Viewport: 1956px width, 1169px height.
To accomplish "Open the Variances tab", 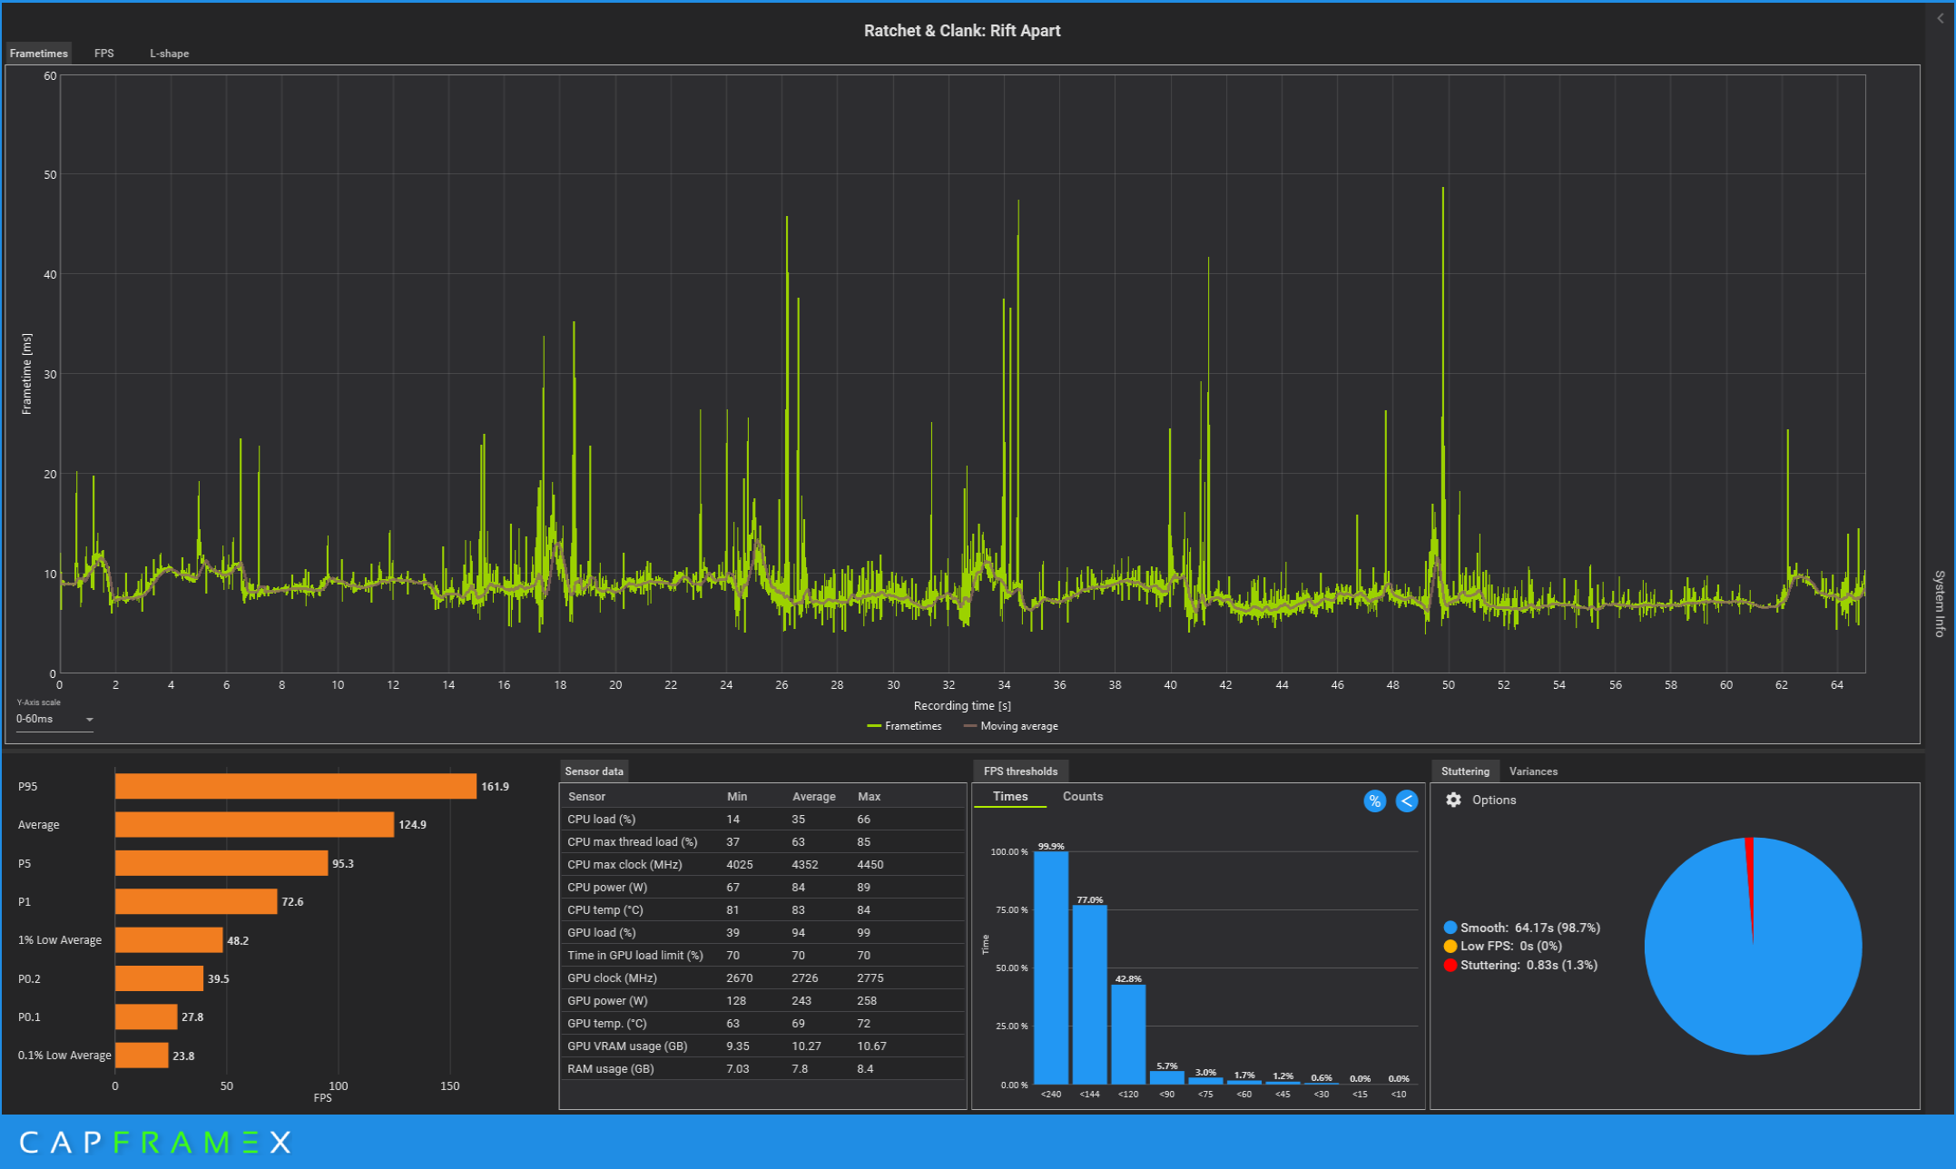I will (x=1532, y=771).
